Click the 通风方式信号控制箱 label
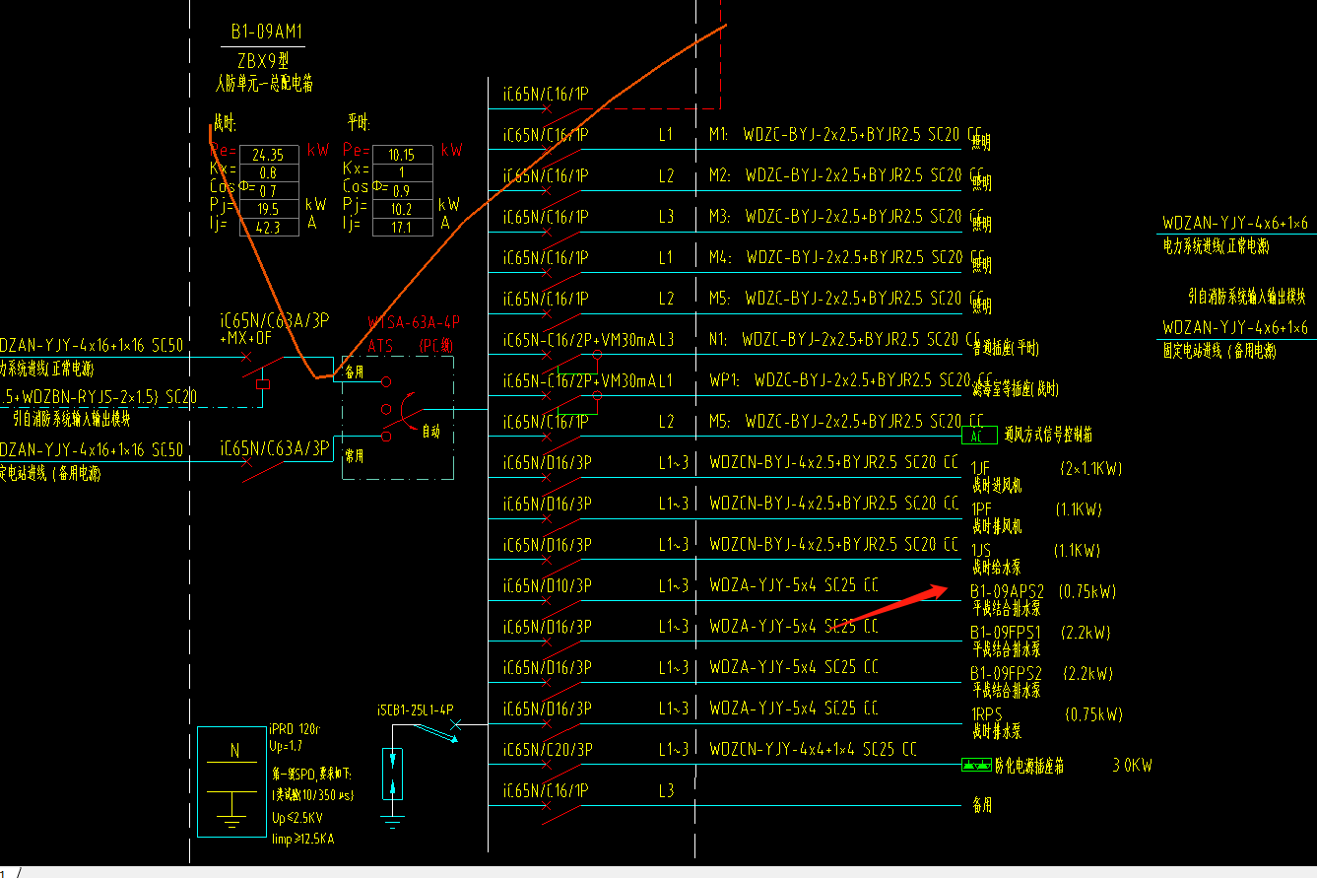This screenshot has height=878, width=1317. [x=1047, y=435]
